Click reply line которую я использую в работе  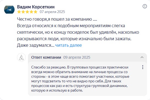[x=57, y=90]
